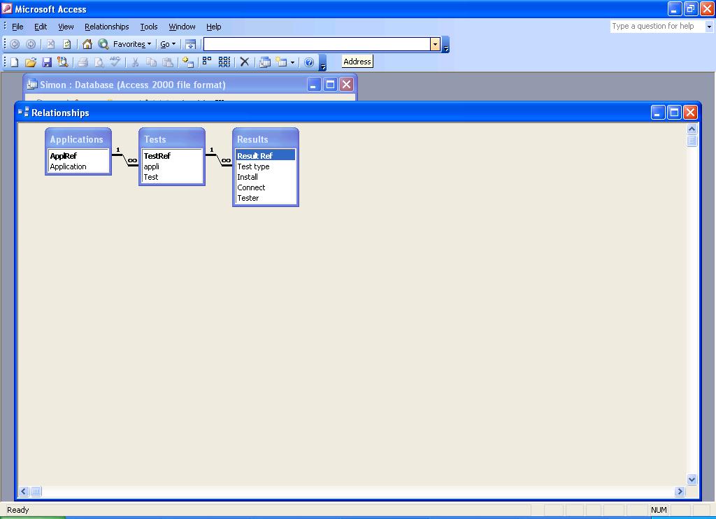
Task: Select the ApplRef field in Applications table
Action: (x=78, y=156)
